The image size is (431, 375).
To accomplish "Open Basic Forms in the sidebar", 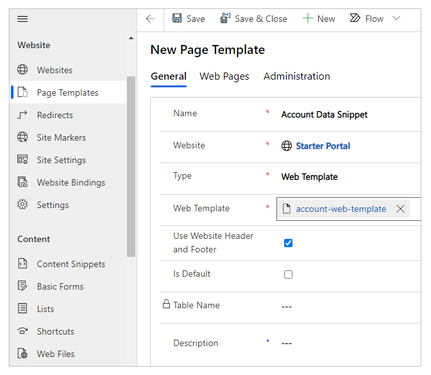I will (x=60, y=286).
